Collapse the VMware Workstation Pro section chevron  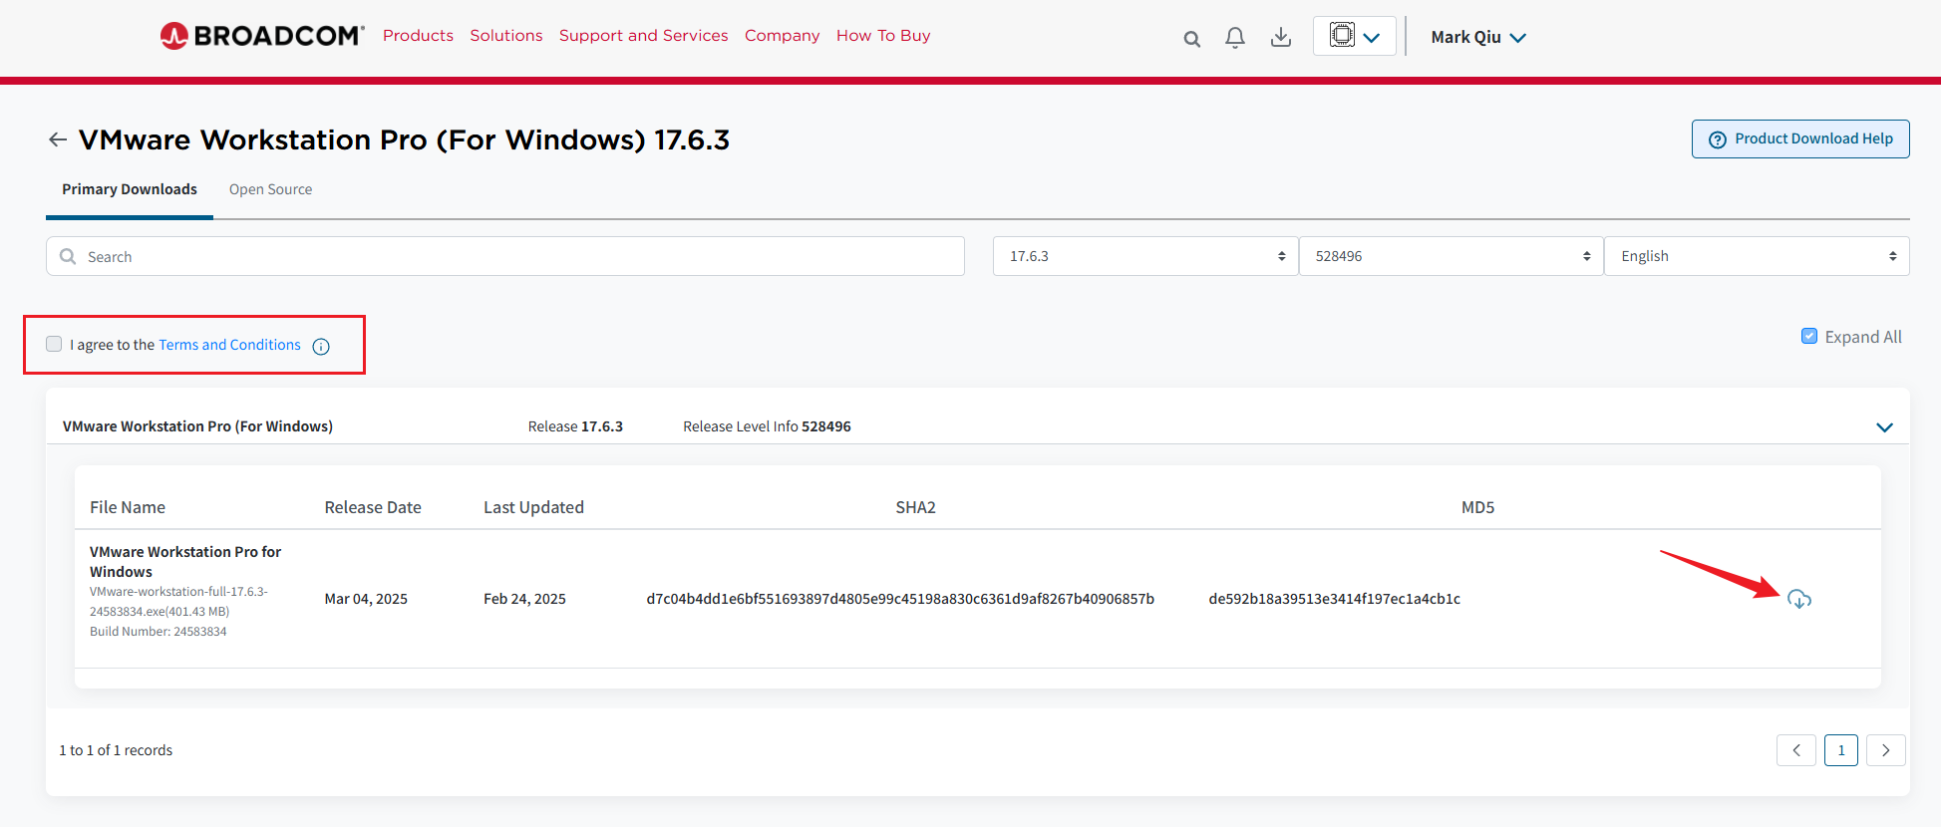[x=1884, y=427]
